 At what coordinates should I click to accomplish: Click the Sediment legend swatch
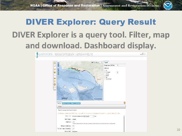[x=105, y=72]
